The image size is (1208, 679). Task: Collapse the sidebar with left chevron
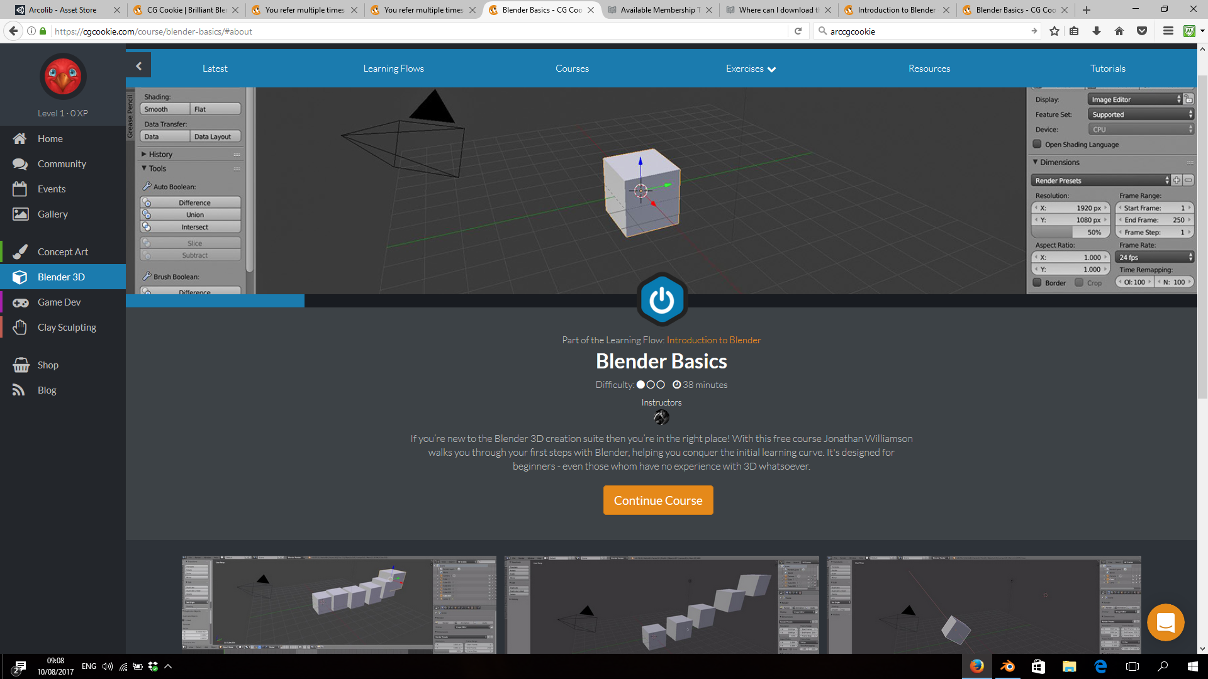(x=138, y=66)
